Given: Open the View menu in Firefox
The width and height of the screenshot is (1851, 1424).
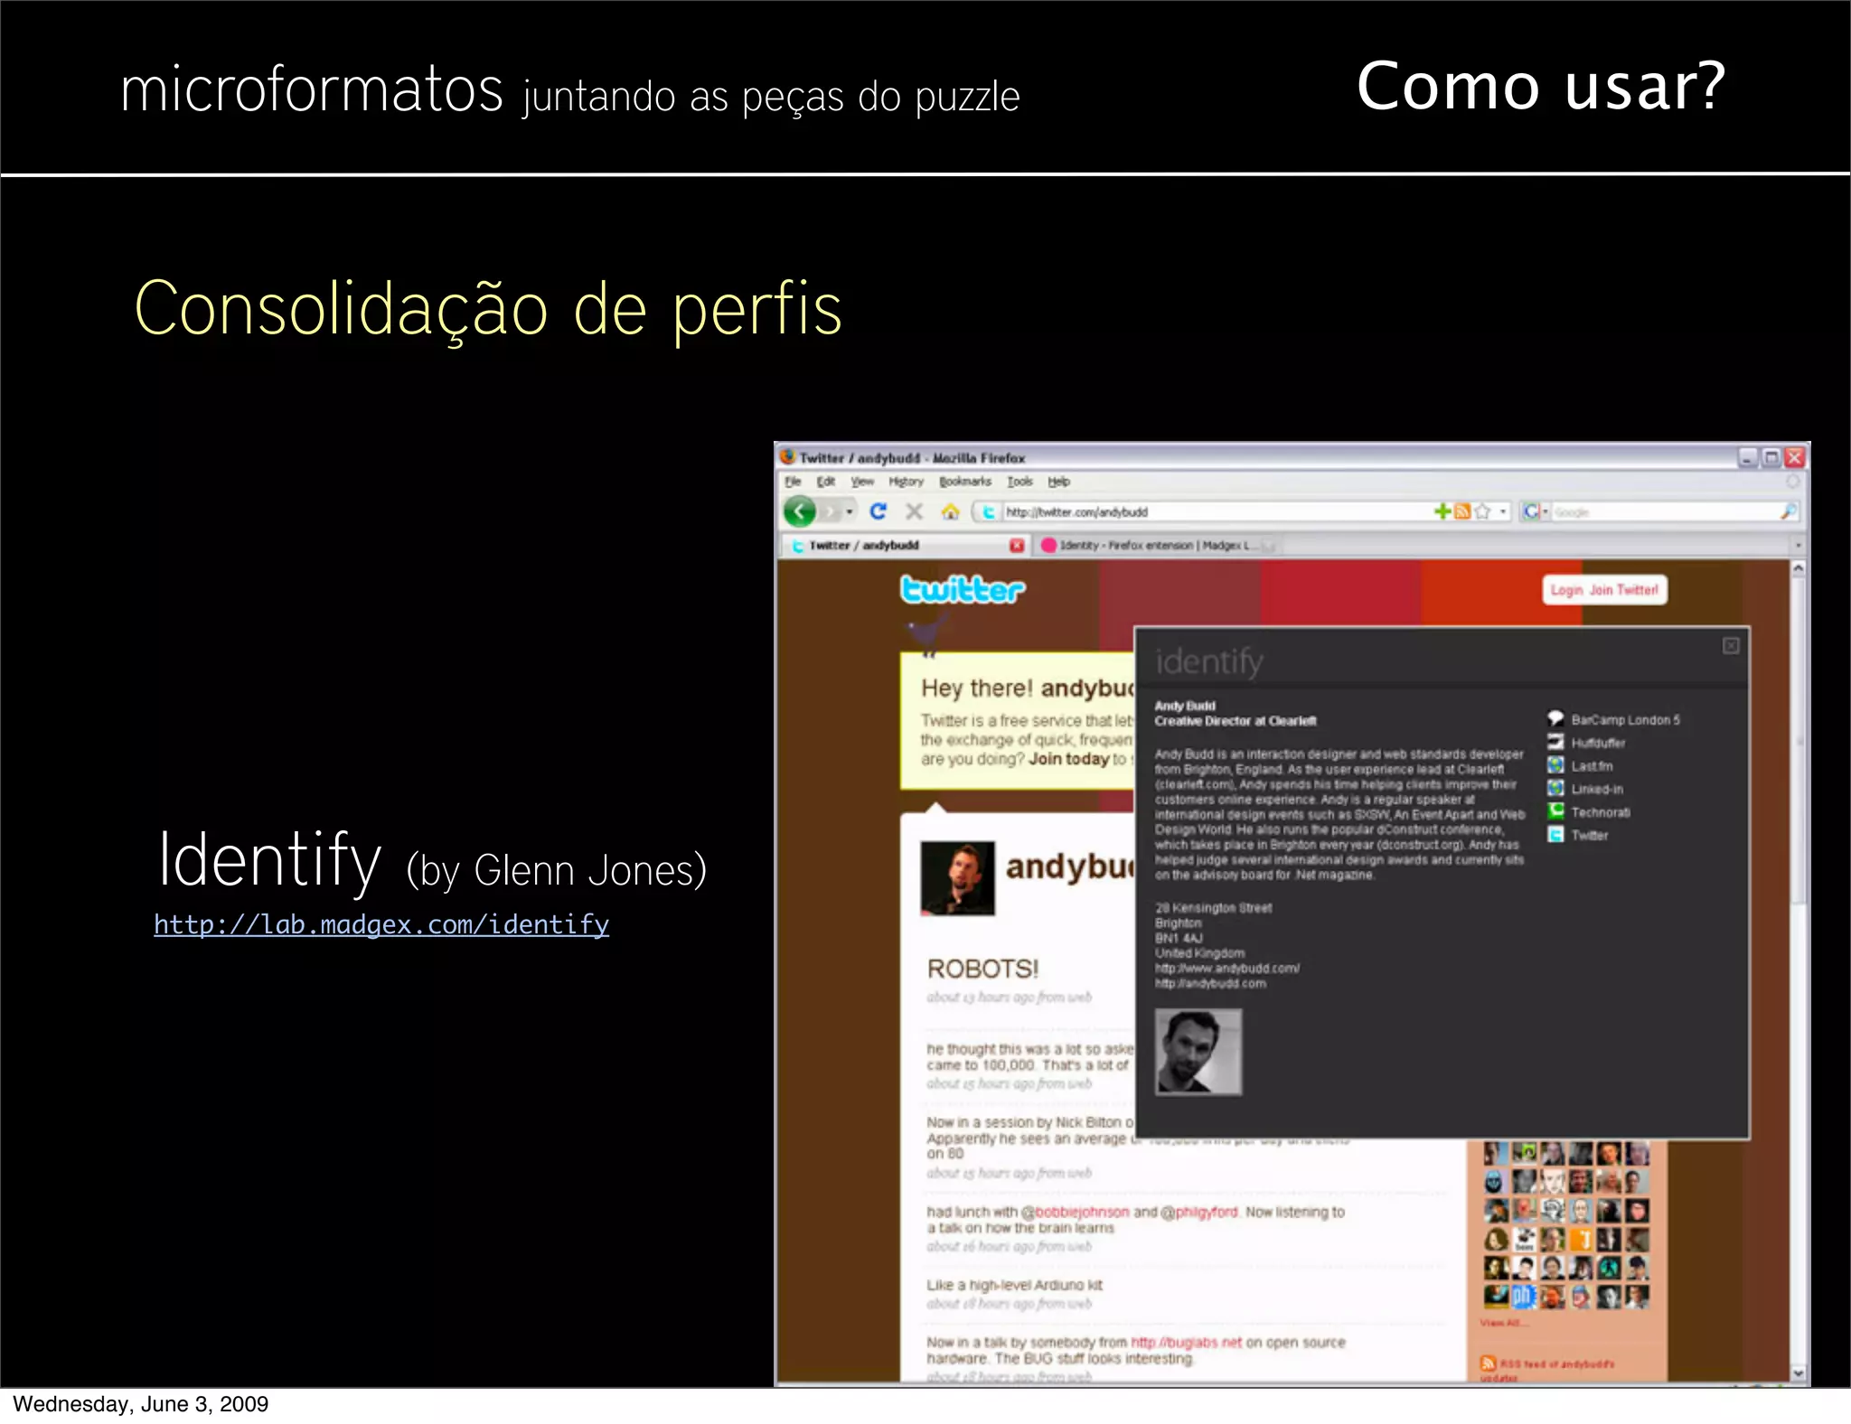Looking at the screenshot, I should tap(862, 482).
